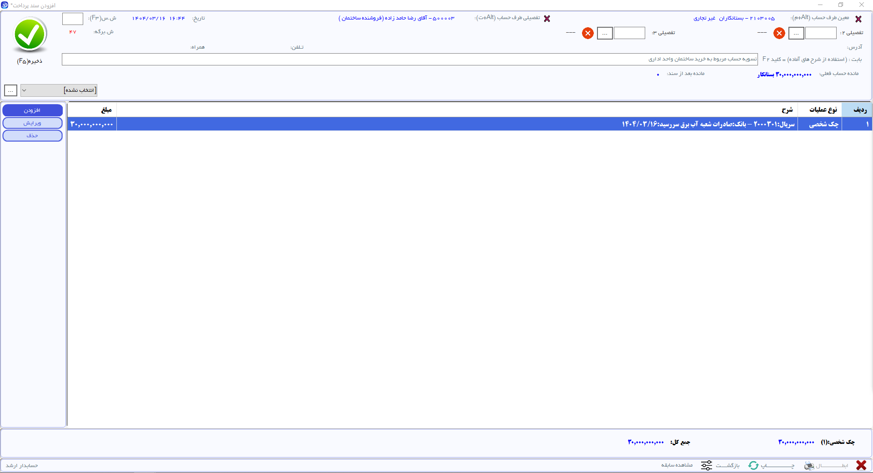Click the printer icon to print

point(809,465)
